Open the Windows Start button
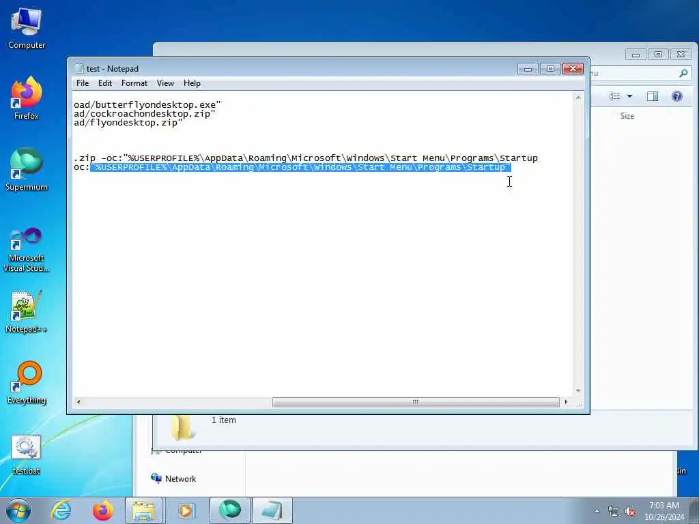Screen dimensions: 699x524 pyautogui.click(x=18, y=510)
